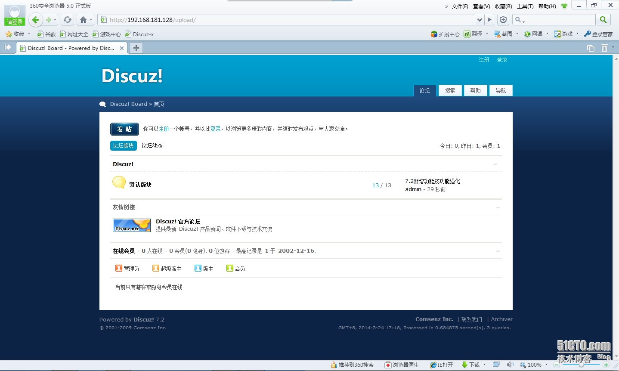The width and height of the screenshot is (619, 371).
Task: Select the 搜索 navigation tab
Action: [x=450, y=90]
